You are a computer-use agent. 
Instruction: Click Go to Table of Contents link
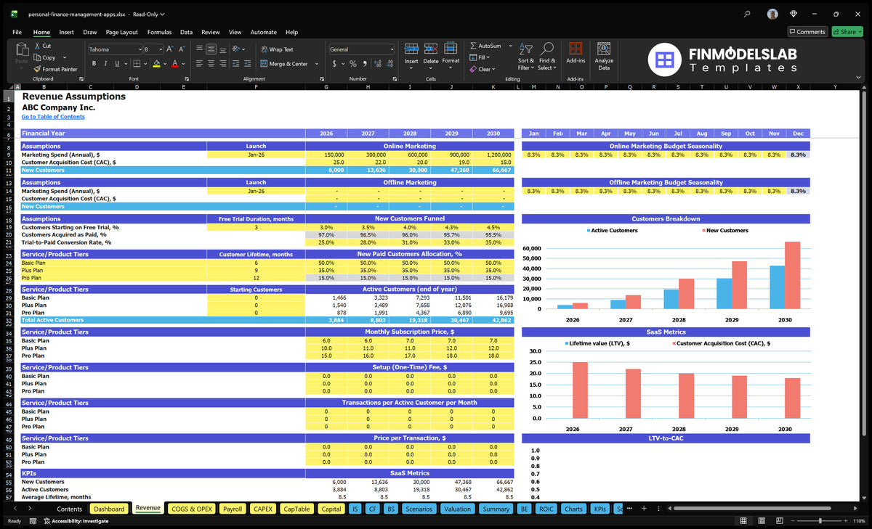click(53, 117)
